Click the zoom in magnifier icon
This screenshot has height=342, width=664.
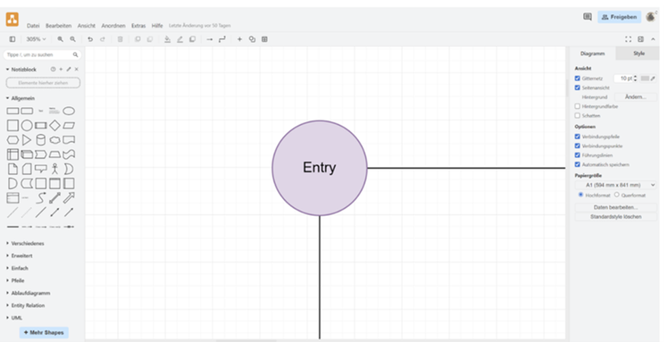(x=61, y=40)
